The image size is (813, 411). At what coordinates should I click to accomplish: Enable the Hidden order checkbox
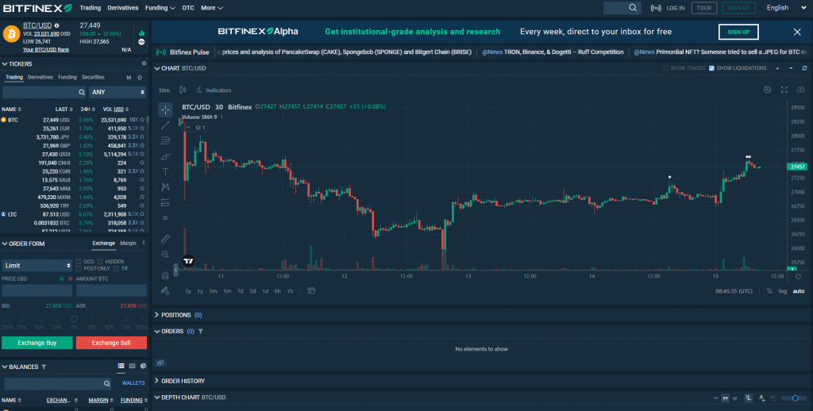click(101, 262)
